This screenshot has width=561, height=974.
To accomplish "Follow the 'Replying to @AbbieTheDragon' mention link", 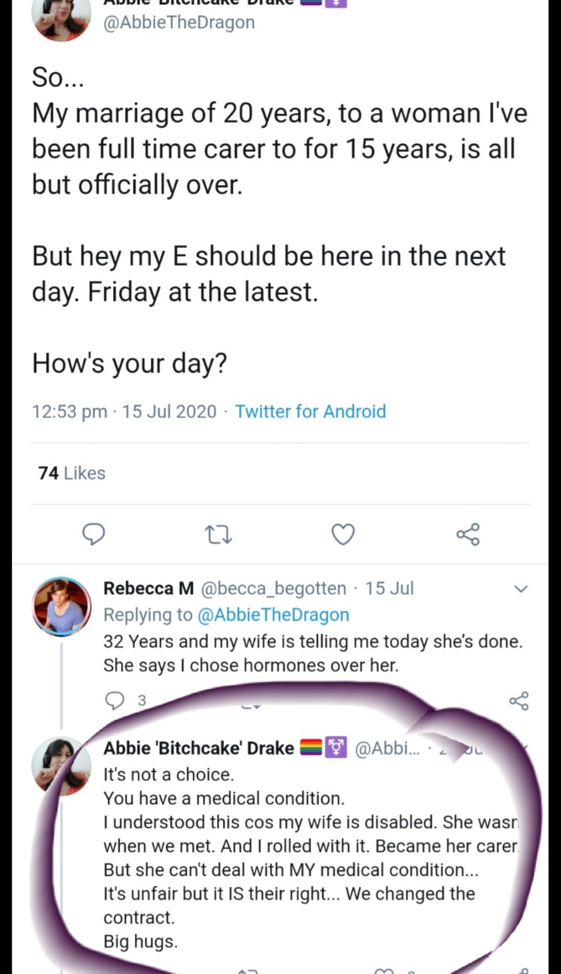I will [x=273, y=615].
